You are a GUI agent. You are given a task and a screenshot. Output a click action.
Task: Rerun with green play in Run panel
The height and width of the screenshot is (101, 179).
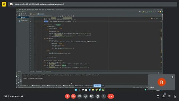coord(18,75)
